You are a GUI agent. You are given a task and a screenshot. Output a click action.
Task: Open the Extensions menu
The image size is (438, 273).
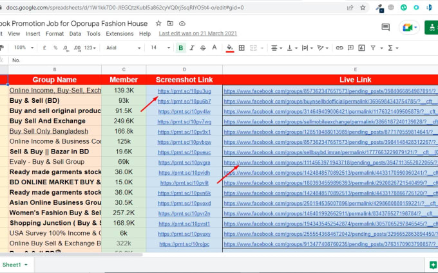click(120, 33)
